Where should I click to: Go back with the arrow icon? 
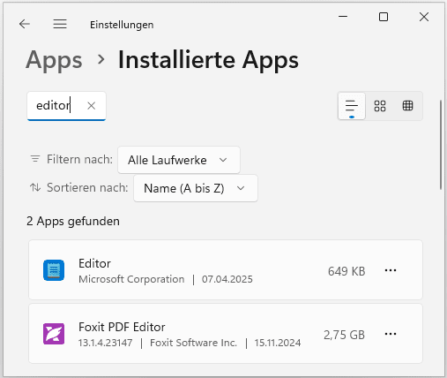pyautogui.click(x=25, y=24)
